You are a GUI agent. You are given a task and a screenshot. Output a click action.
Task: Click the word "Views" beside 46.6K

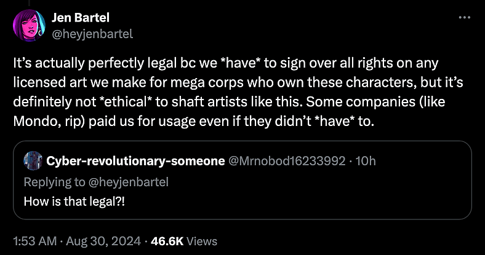coord(202,241)
